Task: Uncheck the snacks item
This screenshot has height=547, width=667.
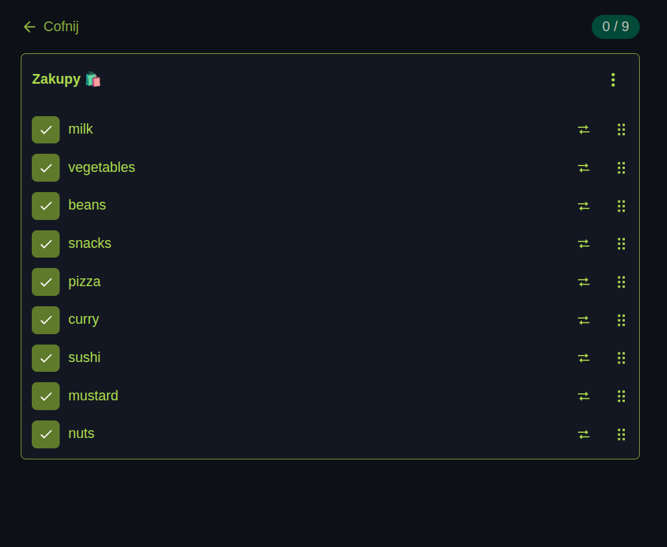Action: [45, 243]
